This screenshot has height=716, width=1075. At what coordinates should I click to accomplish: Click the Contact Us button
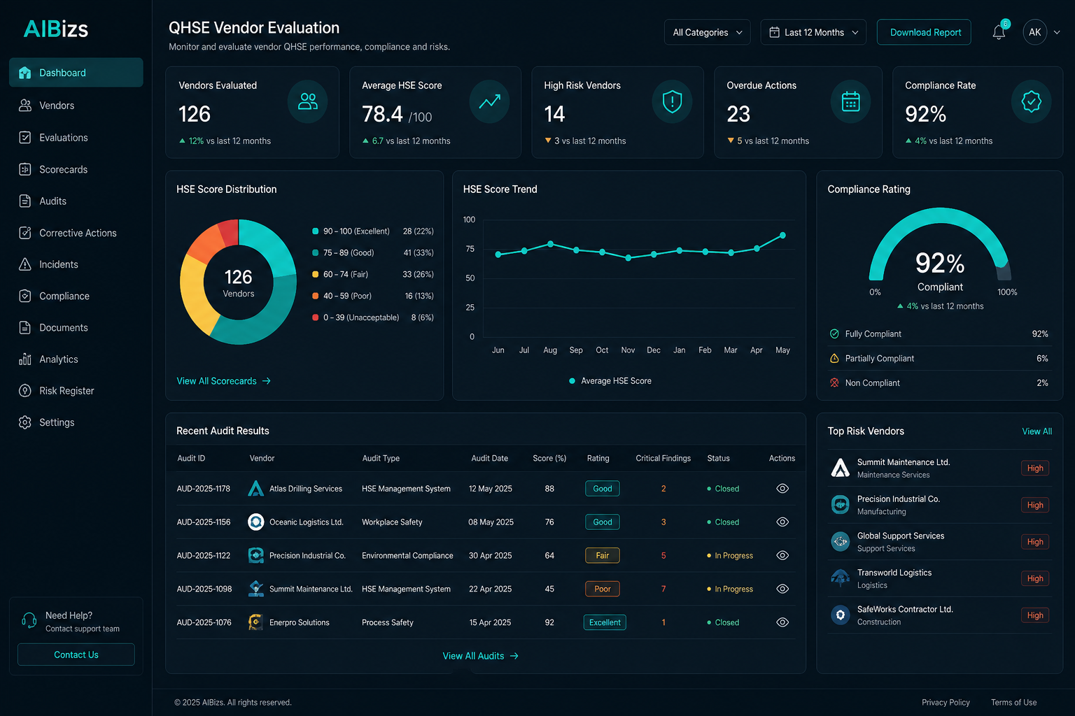pyautogui.click(x=76, y=654)
